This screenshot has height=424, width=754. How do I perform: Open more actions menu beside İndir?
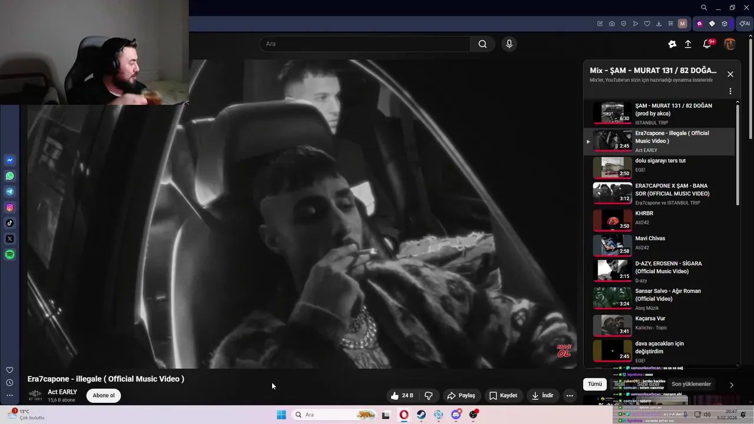(570, 396)
